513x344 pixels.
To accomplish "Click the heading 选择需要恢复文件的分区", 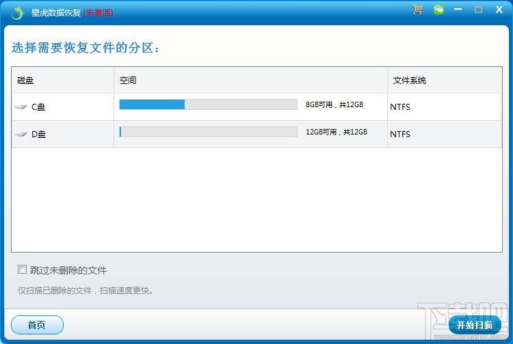I will (85, 48).
